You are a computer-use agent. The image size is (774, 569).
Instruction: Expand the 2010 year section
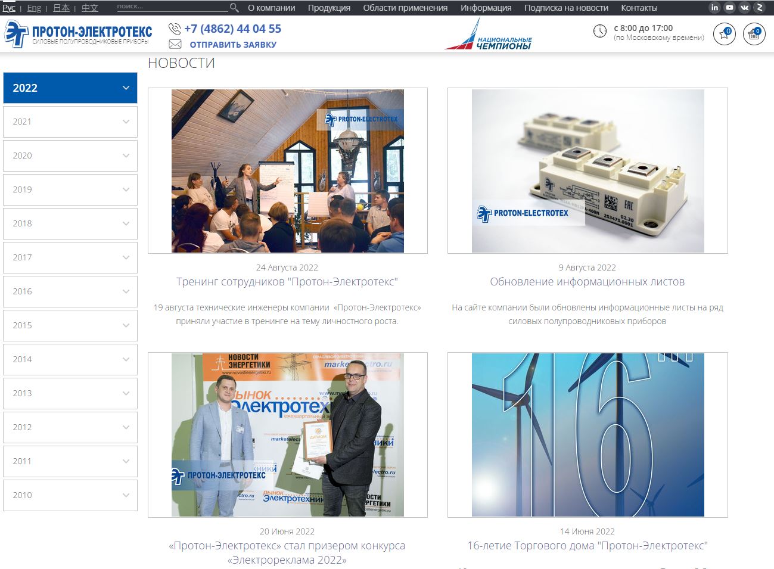(x=70, y=495)
